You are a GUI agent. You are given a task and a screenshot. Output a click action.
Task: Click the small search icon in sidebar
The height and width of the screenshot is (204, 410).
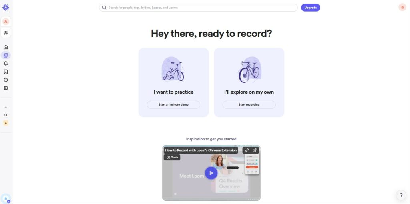tap(6, 115)
